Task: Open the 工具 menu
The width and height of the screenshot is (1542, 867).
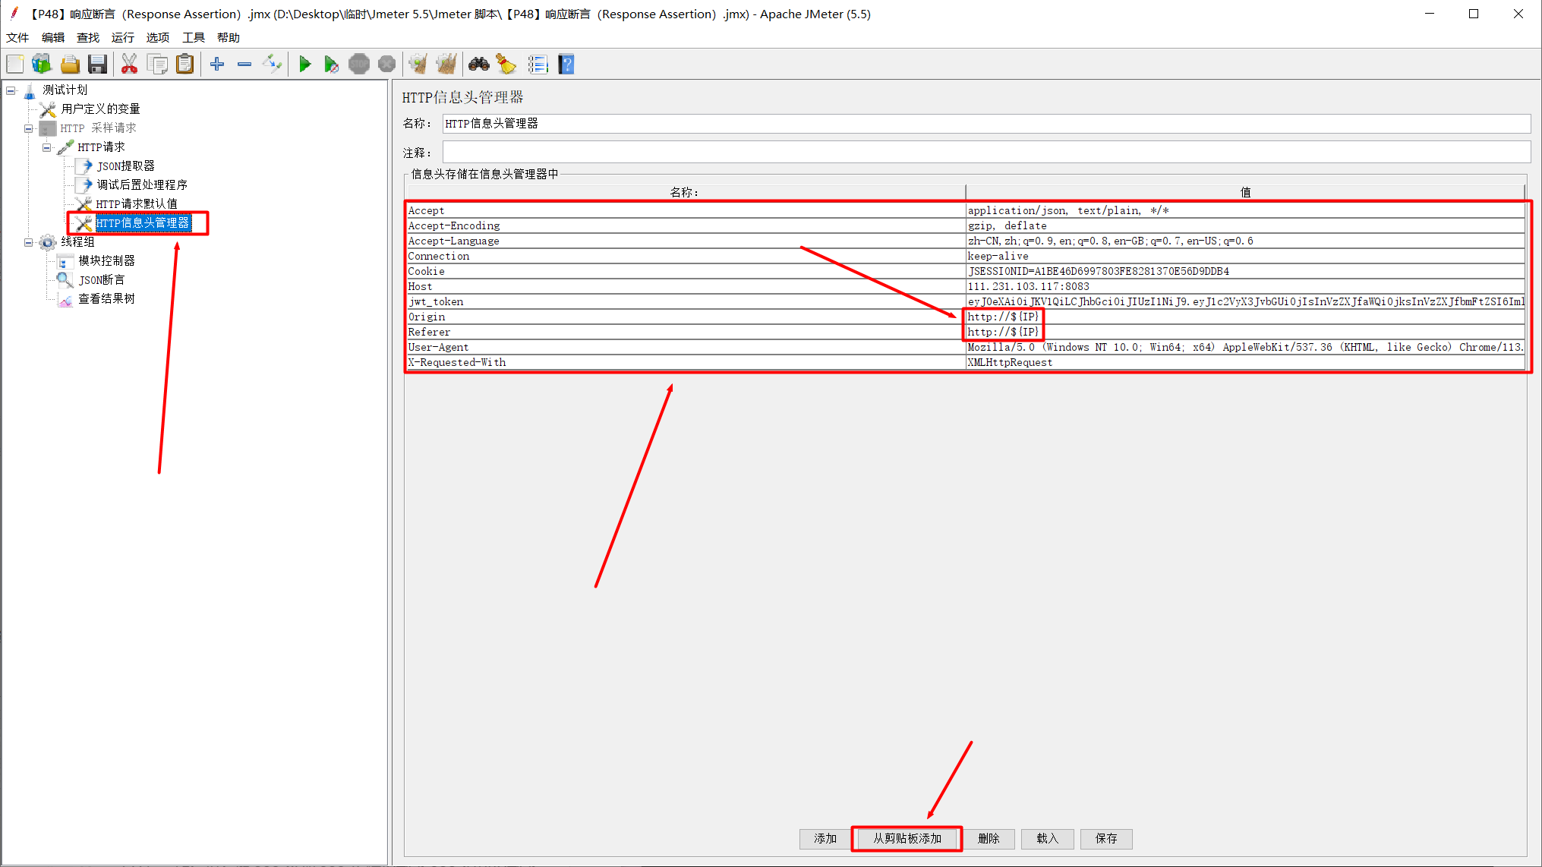Action: [194, 37]
